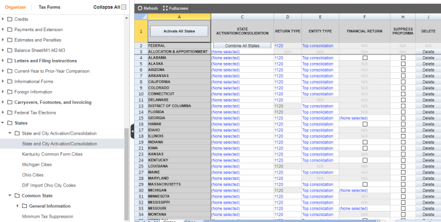Collapse the side panel with the splitter arrow
The image size is (441, 222).
(132, 131)
